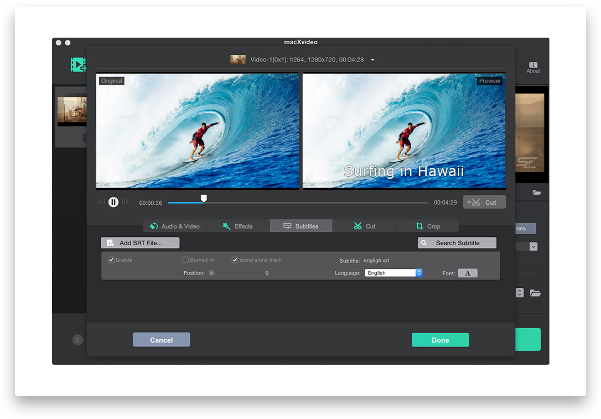Pause playback with the pause button
The width and height of the screenshot is (601, 419).
tap(113, 202)
